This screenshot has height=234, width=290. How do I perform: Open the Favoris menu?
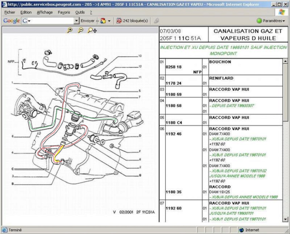[x=64, y=12]
